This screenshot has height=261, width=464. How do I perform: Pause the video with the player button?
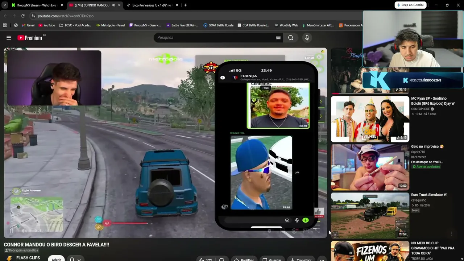[x=12, y=231]
